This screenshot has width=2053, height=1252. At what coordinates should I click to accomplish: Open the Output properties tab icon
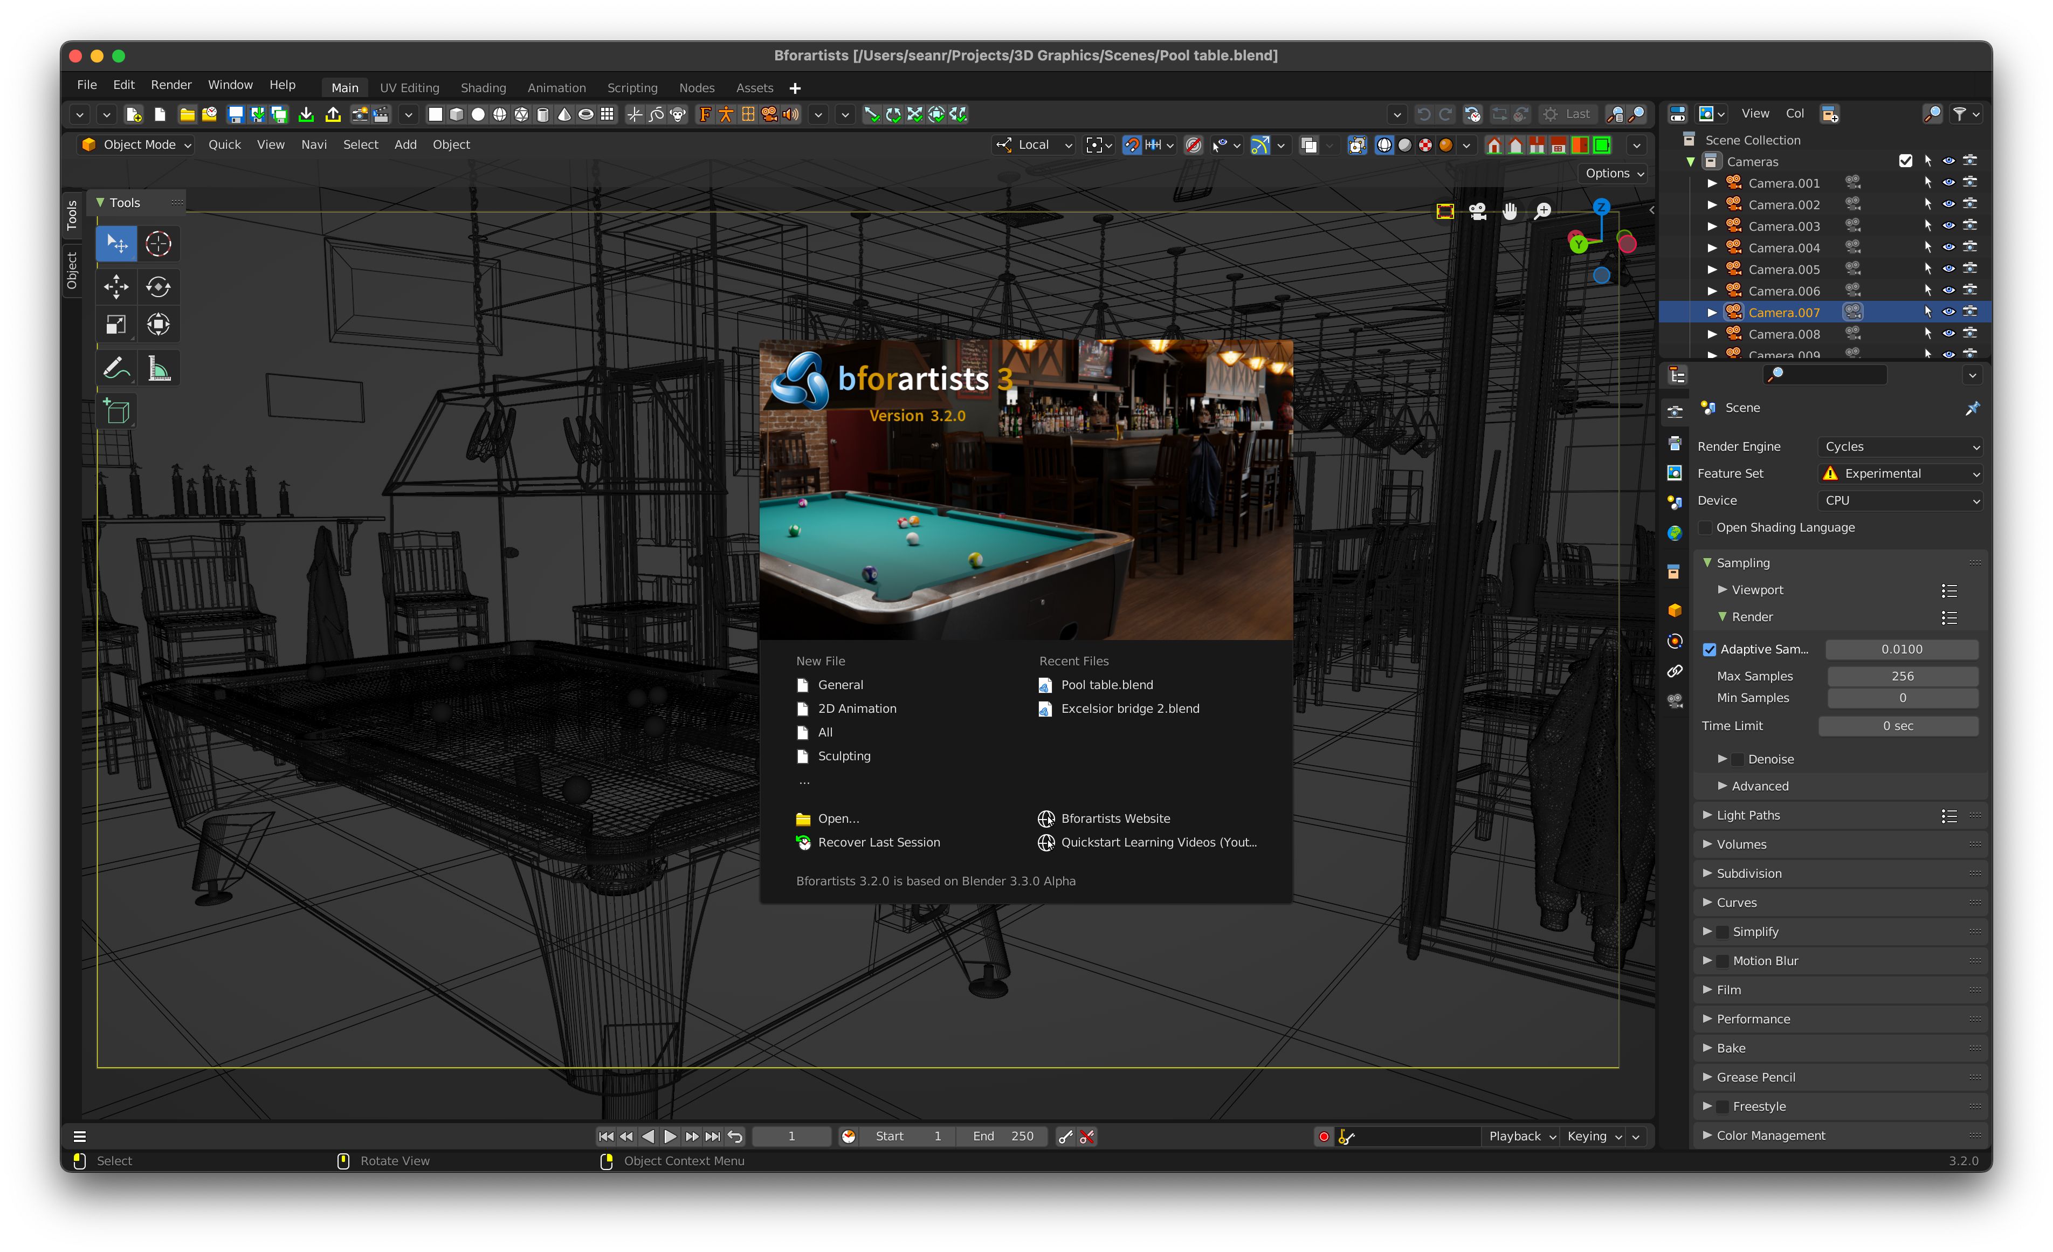pyautogui.click(x=1675, y=443)
